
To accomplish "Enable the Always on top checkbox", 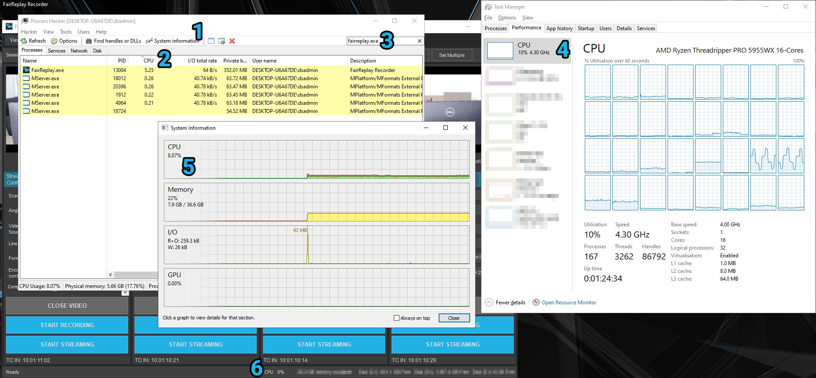I will pyautogui.click(x=396, y=318).
